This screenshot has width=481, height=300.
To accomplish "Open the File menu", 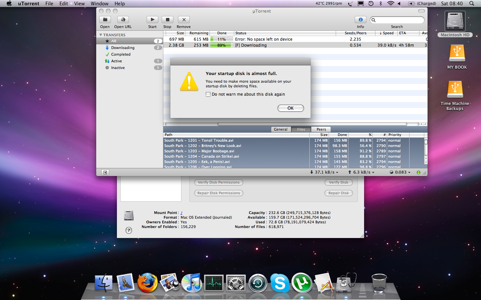I will [49, 4].
